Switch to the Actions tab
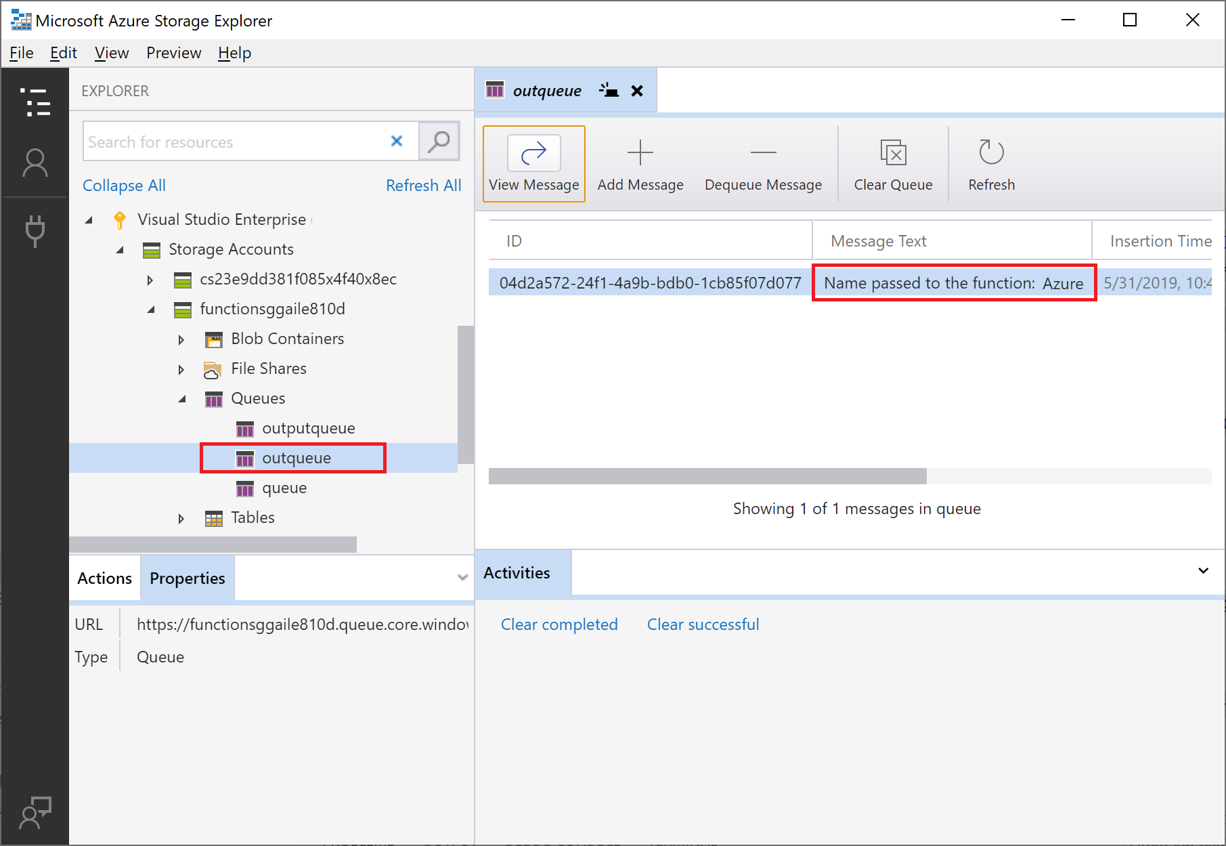 click(104, 578)
